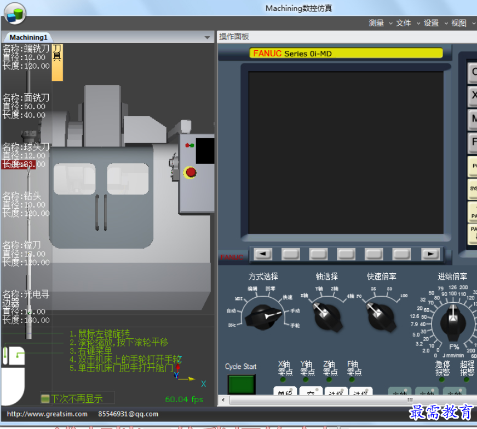Switch to the Machining1 tab
Screen dimensions: 477x429
(28, 37)
